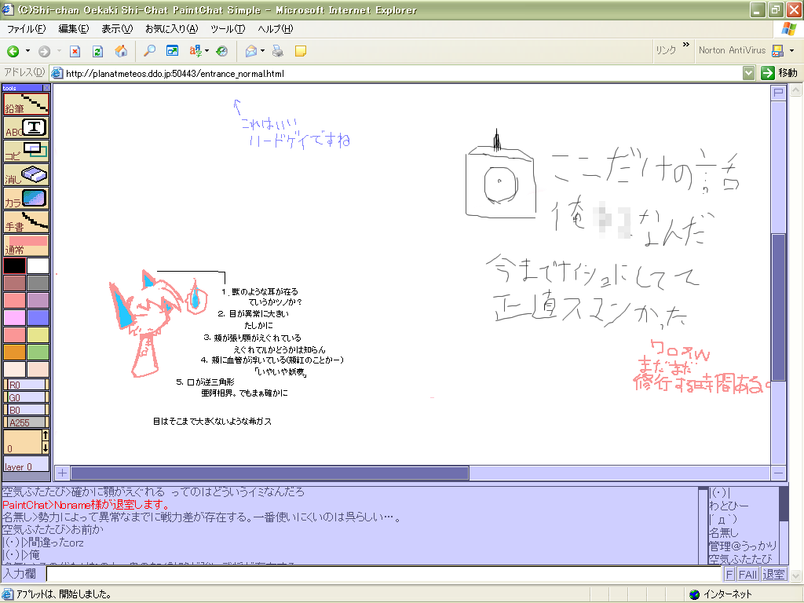Viewport: 804px width, 603px height.
Task: Click the F button beside chat input
Action: [729, 574]
